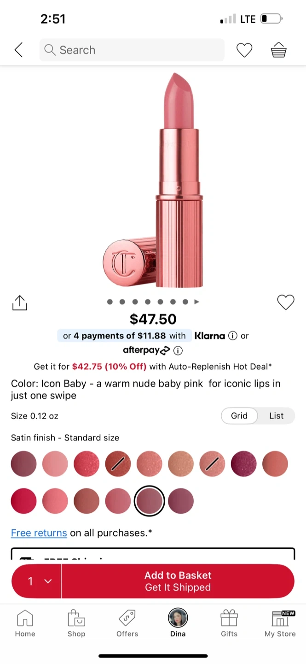The height and width of the screenshot is (664, 306).
Task: Select the bright red swatch in second row
Action: (23, 501)
